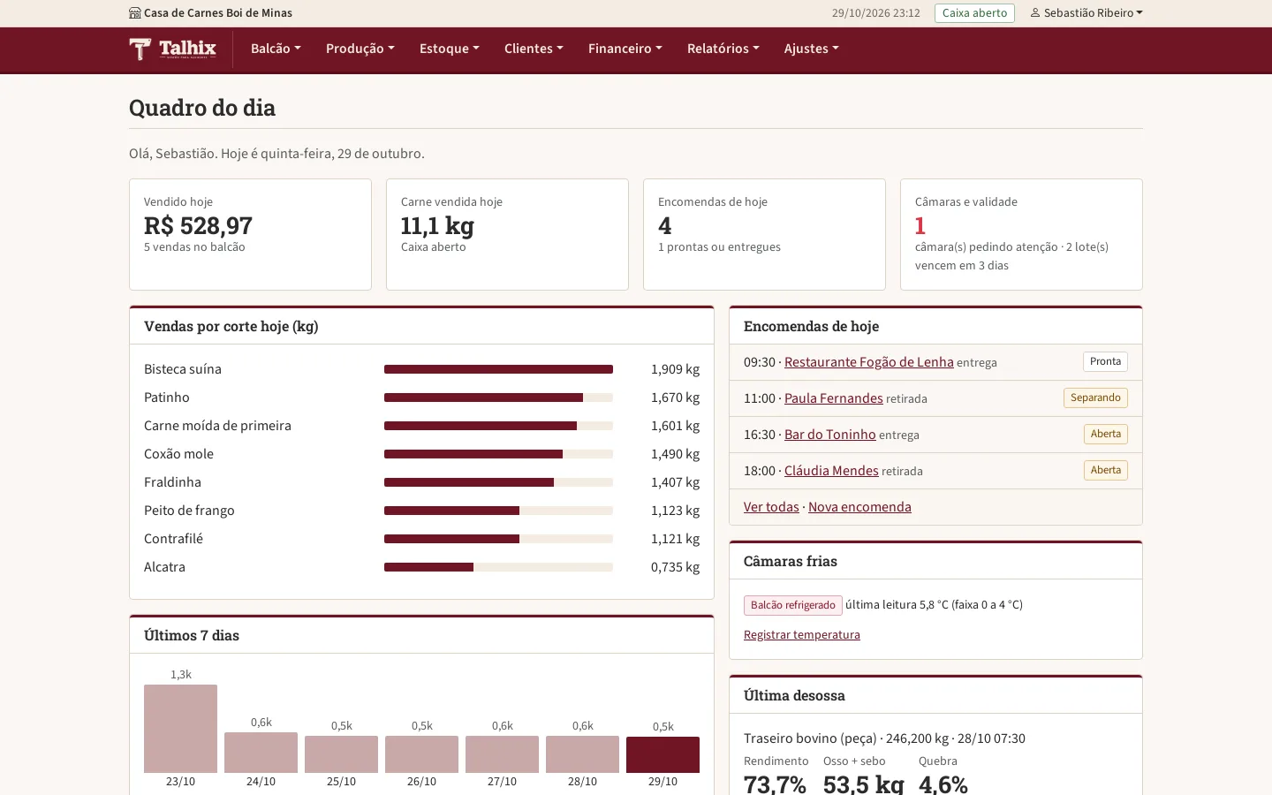Open the Balcão dropdown menu
The image size is (1272, 795).
pyautogui.click(x=276, y=49)
